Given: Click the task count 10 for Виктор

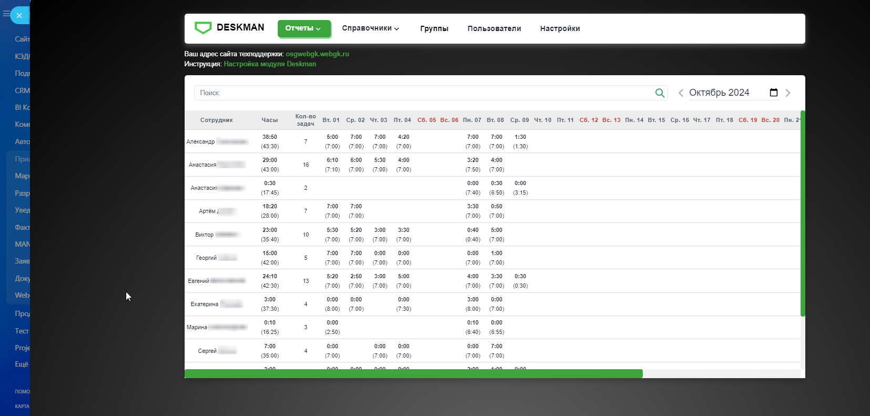Looking at the screenshot, I should 306,235.
